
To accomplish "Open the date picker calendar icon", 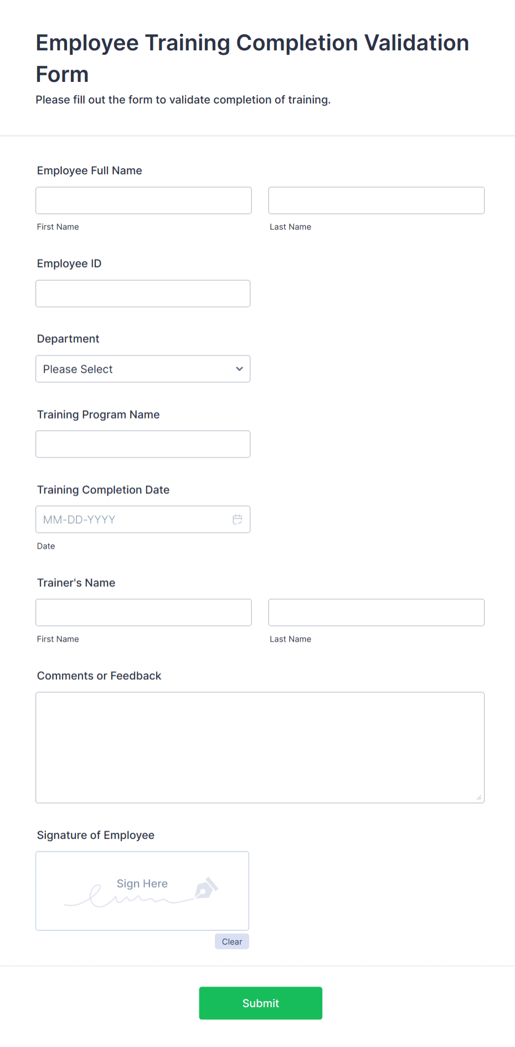I will click(x=237, y=519).
